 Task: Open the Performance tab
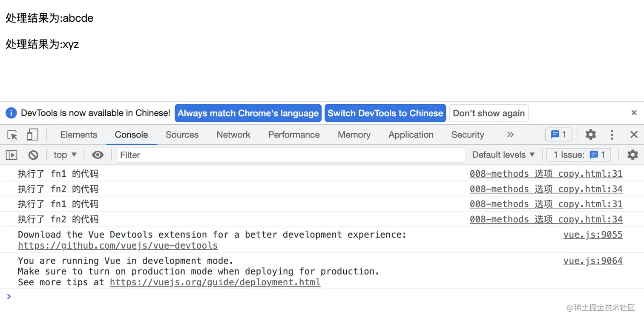coord(294,135)
